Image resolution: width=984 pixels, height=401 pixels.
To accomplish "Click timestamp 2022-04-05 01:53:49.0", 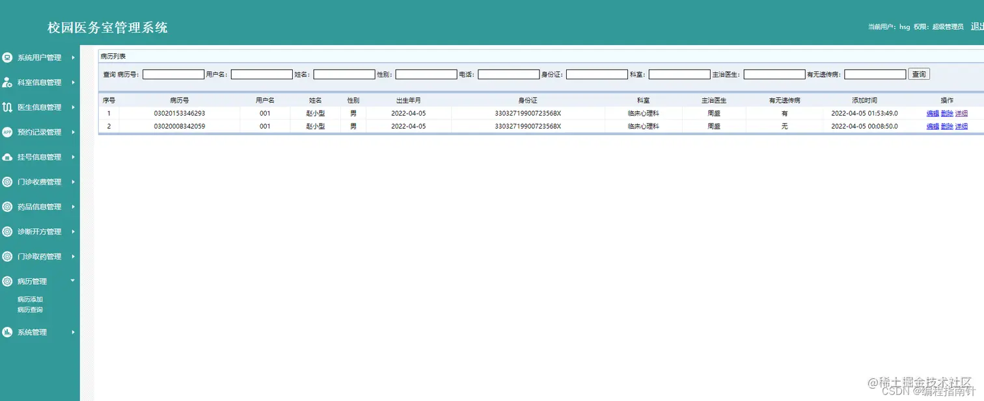I will (x=865, y=114).
